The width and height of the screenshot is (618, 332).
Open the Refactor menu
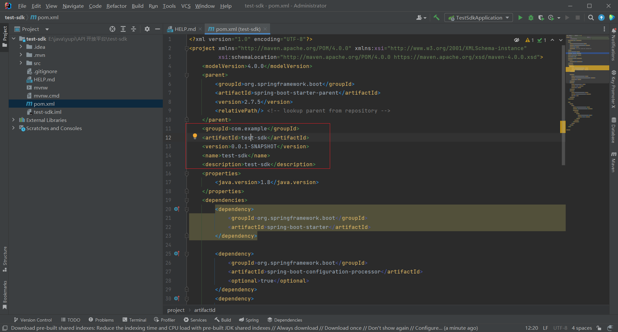116,6
